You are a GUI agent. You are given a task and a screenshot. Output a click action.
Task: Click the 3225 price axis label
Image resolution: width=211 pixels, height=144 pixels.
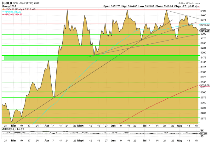coord(203,48)
